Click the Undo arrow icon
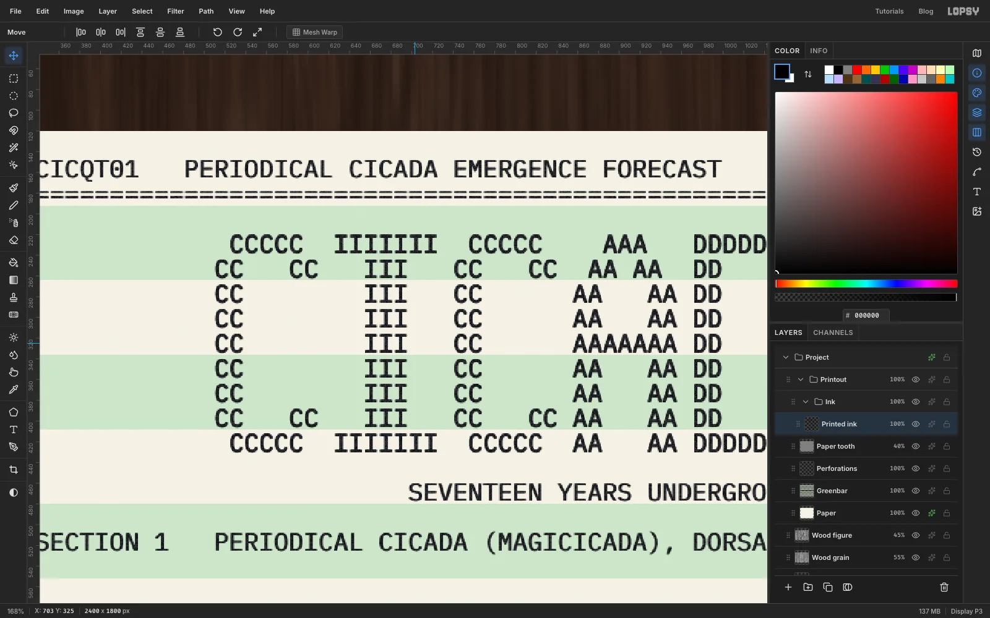Screen dimensions: 990x618 [x=218, y=32]
